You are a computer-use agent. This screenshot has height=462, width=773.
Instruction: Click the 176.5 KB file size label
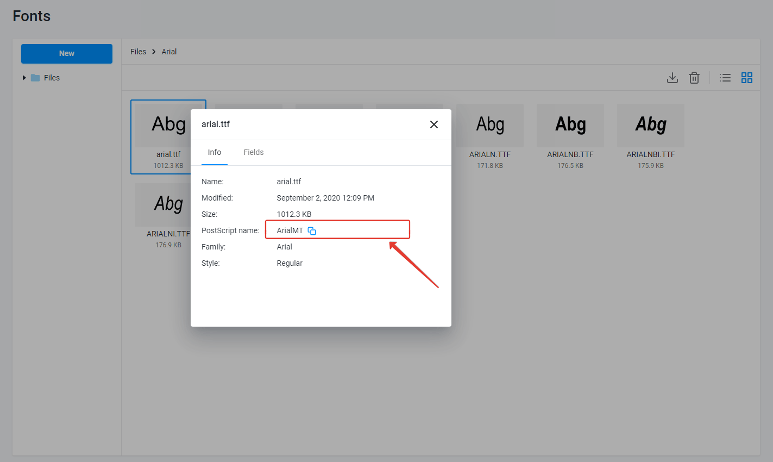[x=570, y=166]
